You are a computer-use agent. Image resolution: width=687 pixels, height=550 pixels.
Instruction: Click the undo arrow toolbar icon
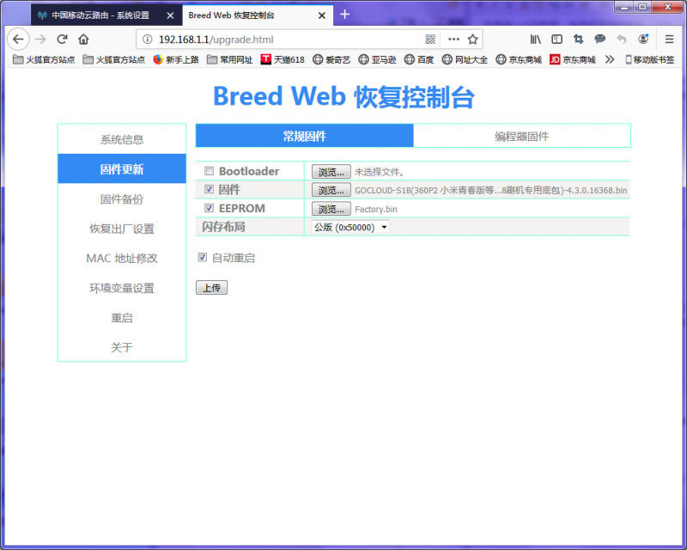click(621, 40)
